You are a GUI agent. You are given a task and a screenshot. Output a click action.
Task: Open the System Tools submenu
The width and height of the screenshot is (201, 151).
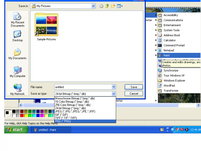[179, 30]
